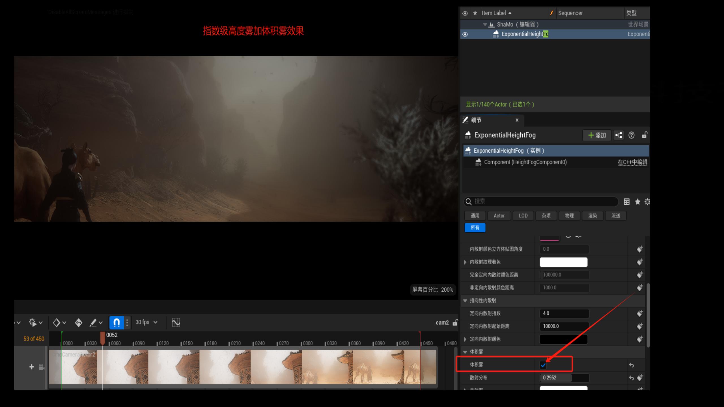Screen dimensions: 724x407
Task: Click the eye column header in Outliner
Action: tap(465, 13)
